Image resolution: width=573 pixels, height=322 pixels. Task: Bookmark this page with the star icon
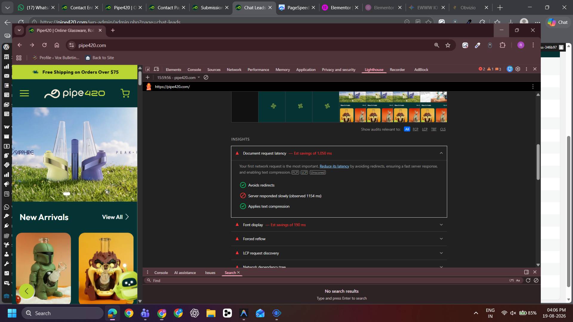coord(448,45)
